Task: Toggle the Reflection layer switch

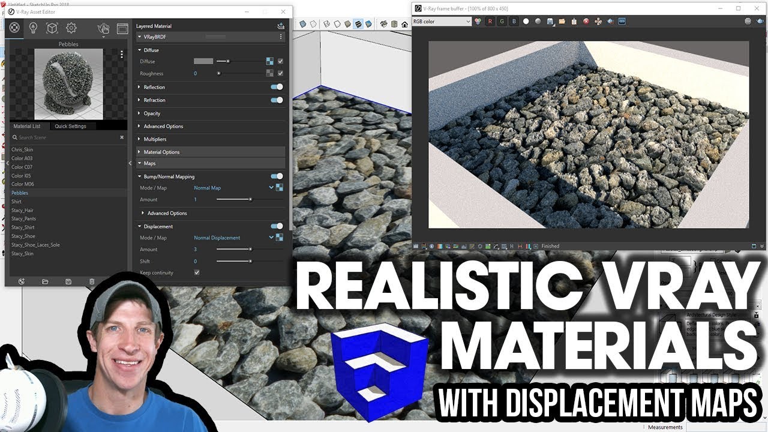Action: click(x=277, y=87)
